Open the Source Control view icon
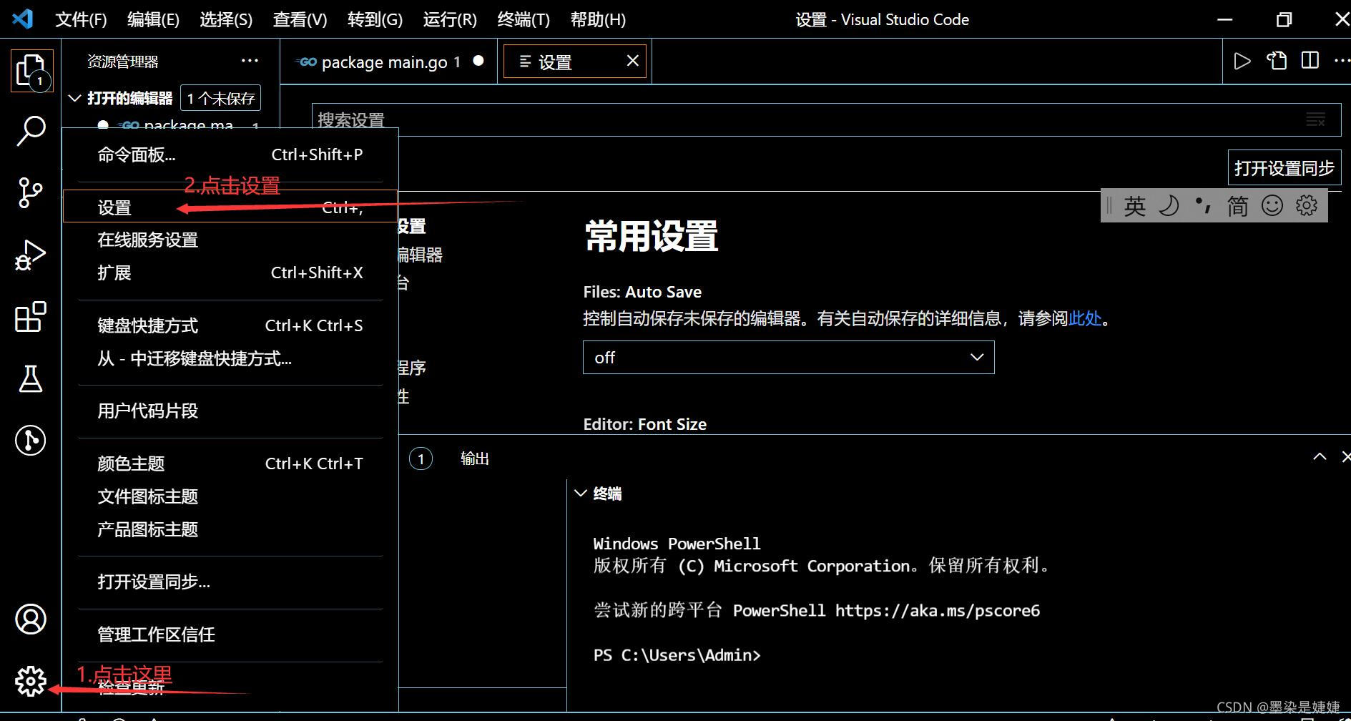 30,192
